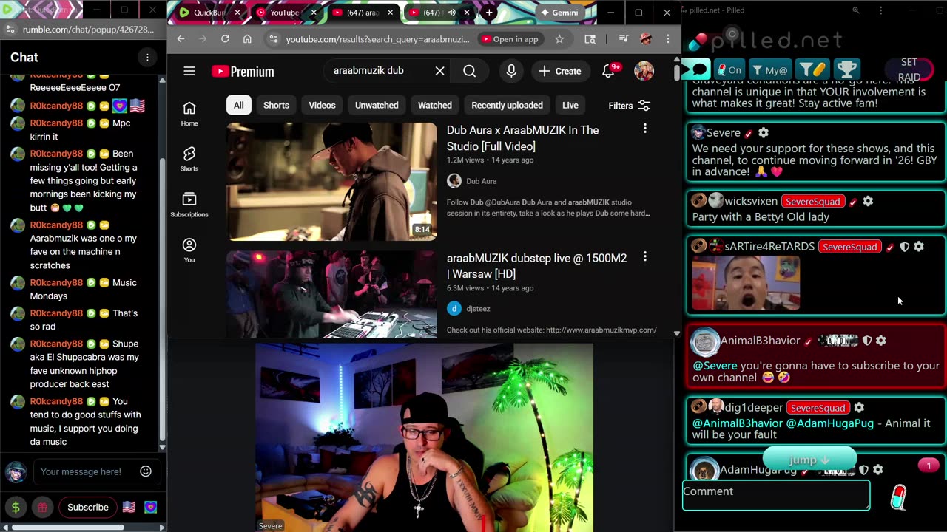Open the YouTube account avatar menu
The height and width of the screenshot is (532, 947).
coord(644,71)
